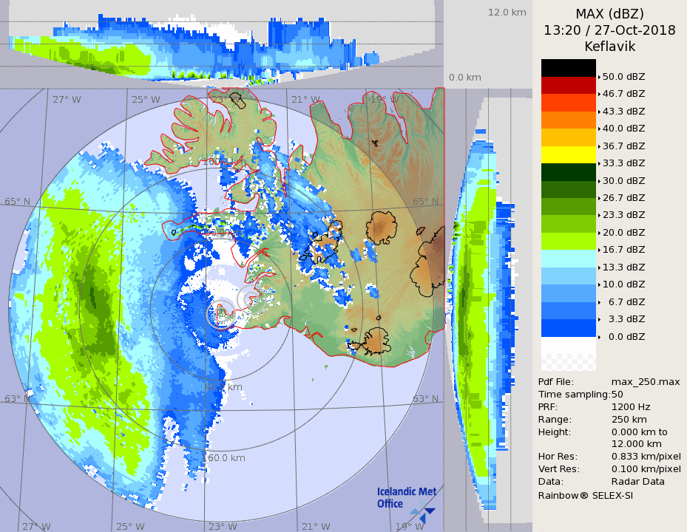This screenshot has width=687, height=532.
Task: Select the 13:20 / 27-Oct-2018 timestamp
Action: [x=609, y=30]
